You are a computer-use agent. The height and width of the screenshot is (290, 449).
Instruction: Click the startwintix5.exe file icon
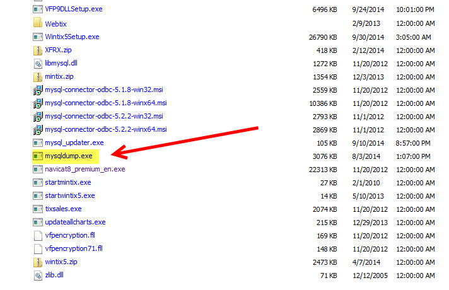[37, 196]
